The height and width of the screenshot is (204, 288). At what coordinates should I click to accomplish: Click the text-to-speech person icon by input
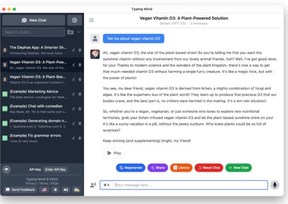[x=93, y=185]
